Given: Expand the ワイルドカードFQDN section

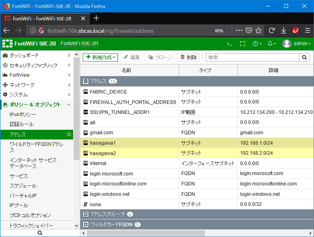Looking at the screenshot, I should (x=86, y=224).
